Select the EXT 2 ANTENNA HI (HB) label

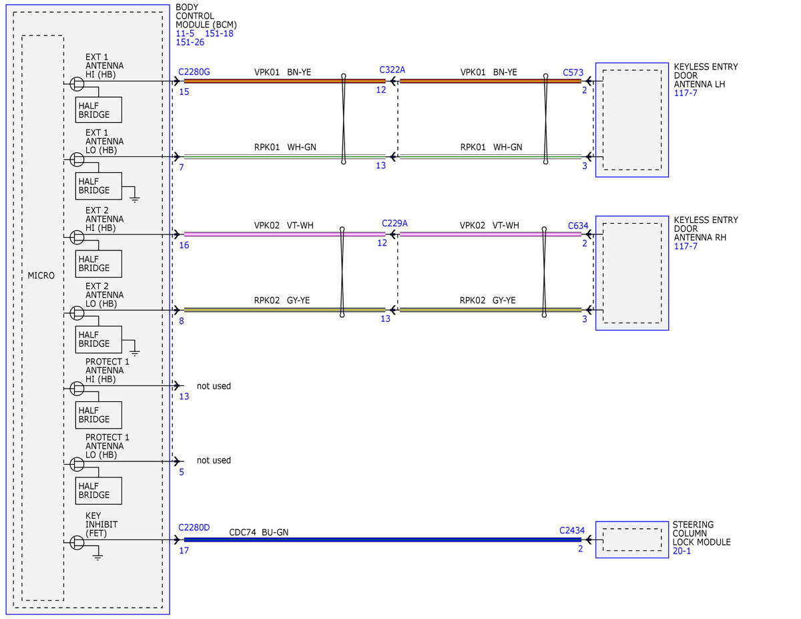[x=104, y=219]
